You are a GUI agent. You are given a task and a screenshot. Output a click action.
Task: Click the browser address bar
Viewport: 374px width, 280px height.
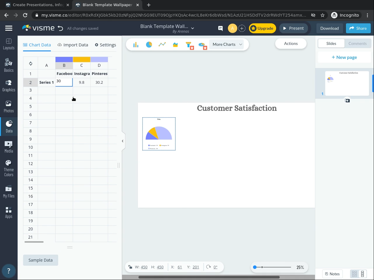tap(174, 15)
